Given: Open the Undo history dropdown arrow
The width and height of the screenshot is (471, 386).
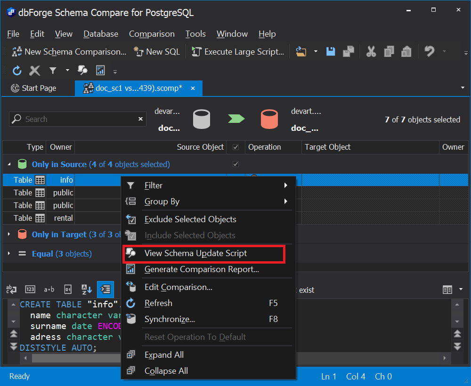Looking at the screenshot, I should (x=444, y=51).
